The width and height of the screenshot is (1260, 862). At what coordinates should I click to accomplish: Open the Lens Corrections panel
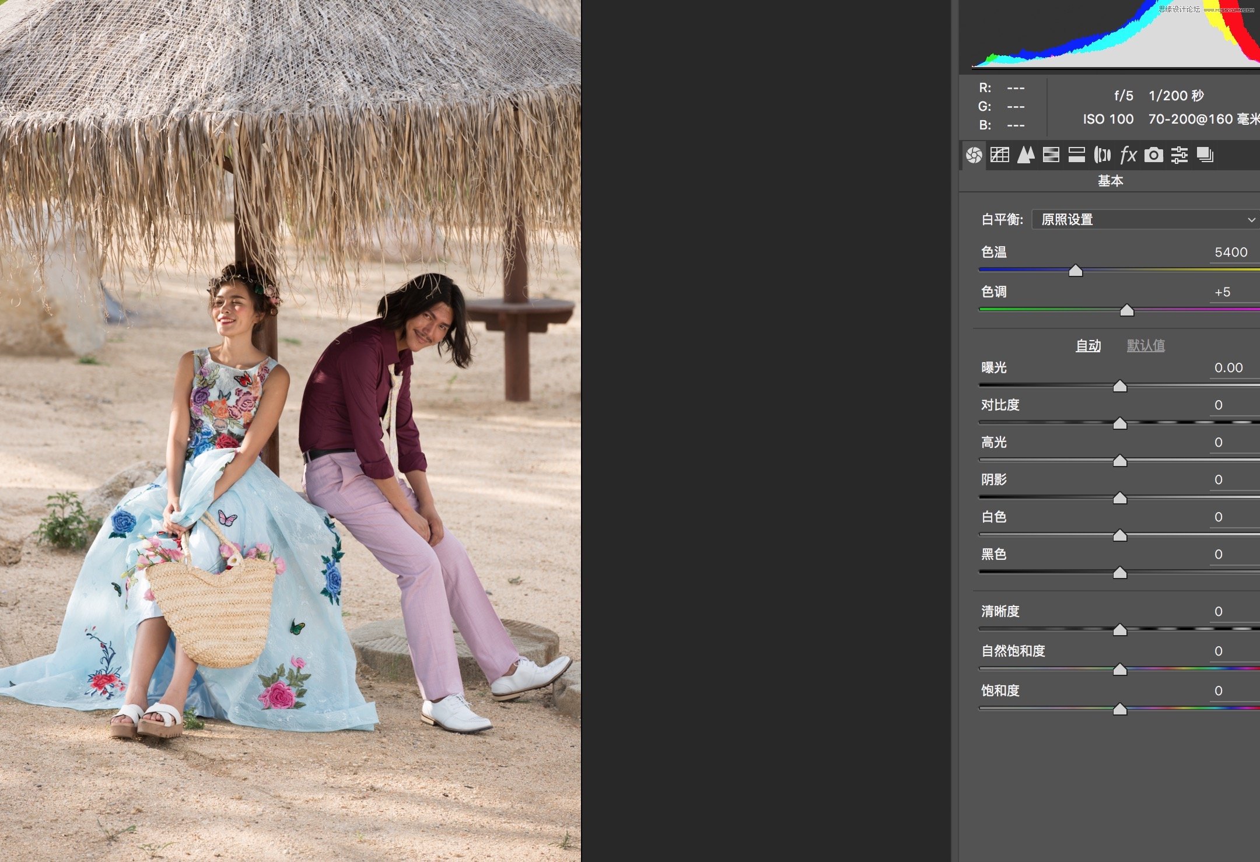[x=1102, y=155]
